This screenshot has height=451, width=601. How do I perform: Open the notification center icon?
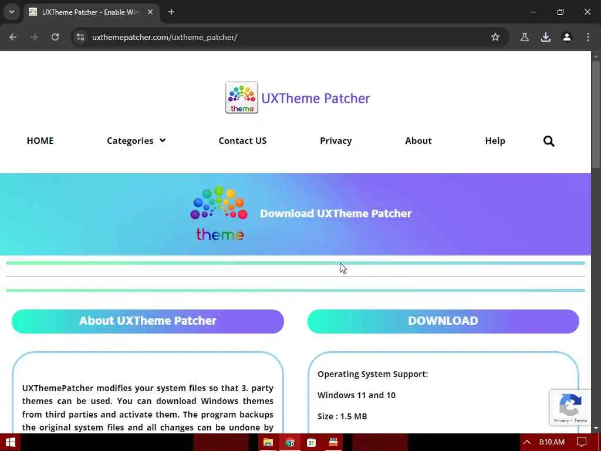click(x=582, y=443)
